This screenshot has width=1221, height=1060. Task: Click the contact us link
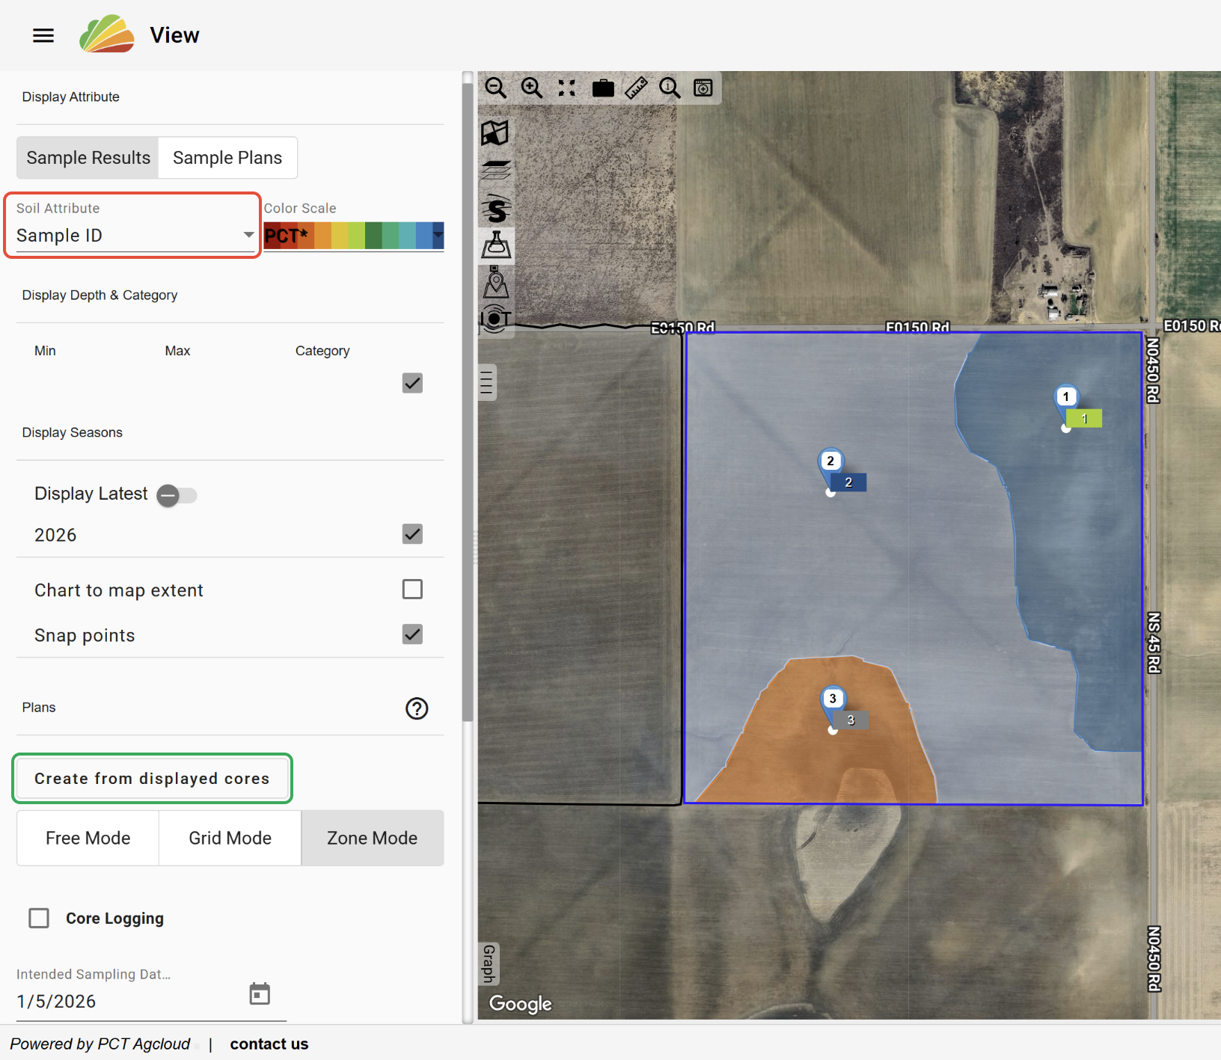[x=269, y=1044]
